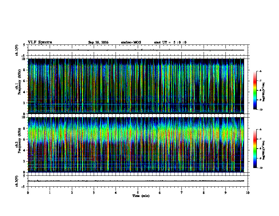Click the 5 minute tick on time axis
This screenshot has width=279, height=216.
tap(138, 193)
